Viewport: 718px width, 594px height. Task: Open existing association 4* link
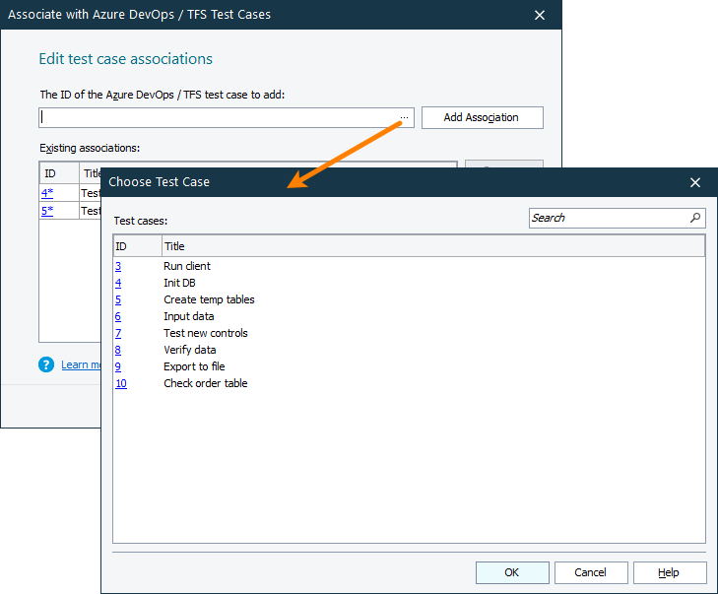pos(47,193)
